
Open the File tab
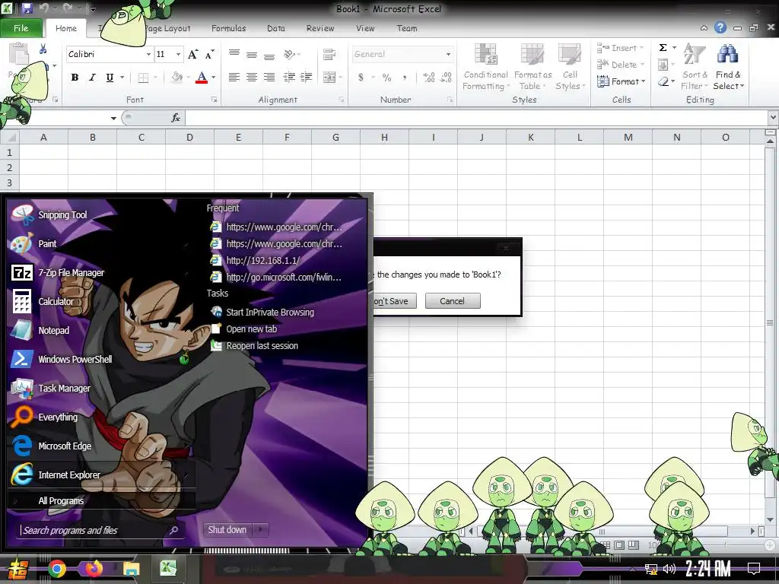(21, 28)
